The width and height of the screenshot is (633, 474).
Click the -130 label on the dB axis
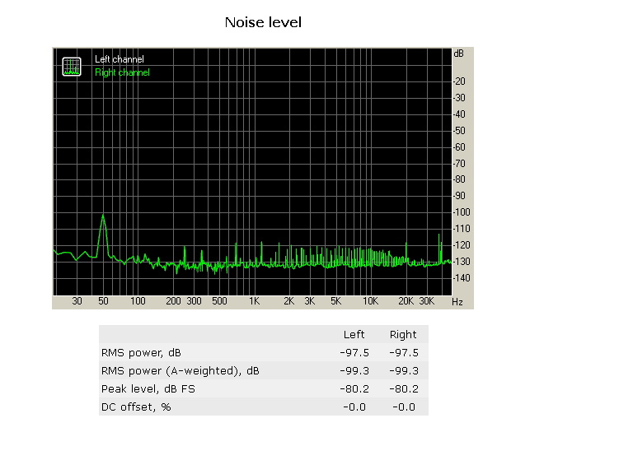coord(462,262)
